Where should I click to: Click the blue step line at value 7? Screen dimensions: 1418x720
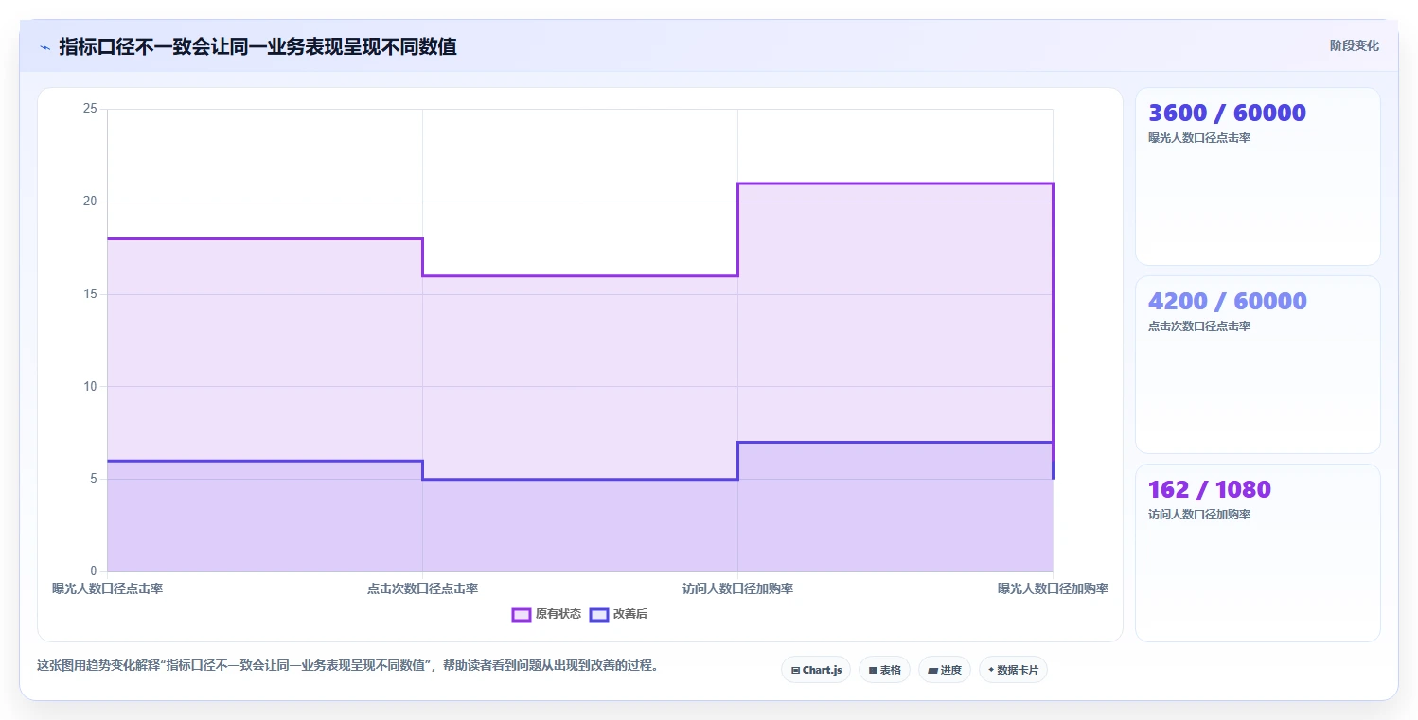[895, 442]
